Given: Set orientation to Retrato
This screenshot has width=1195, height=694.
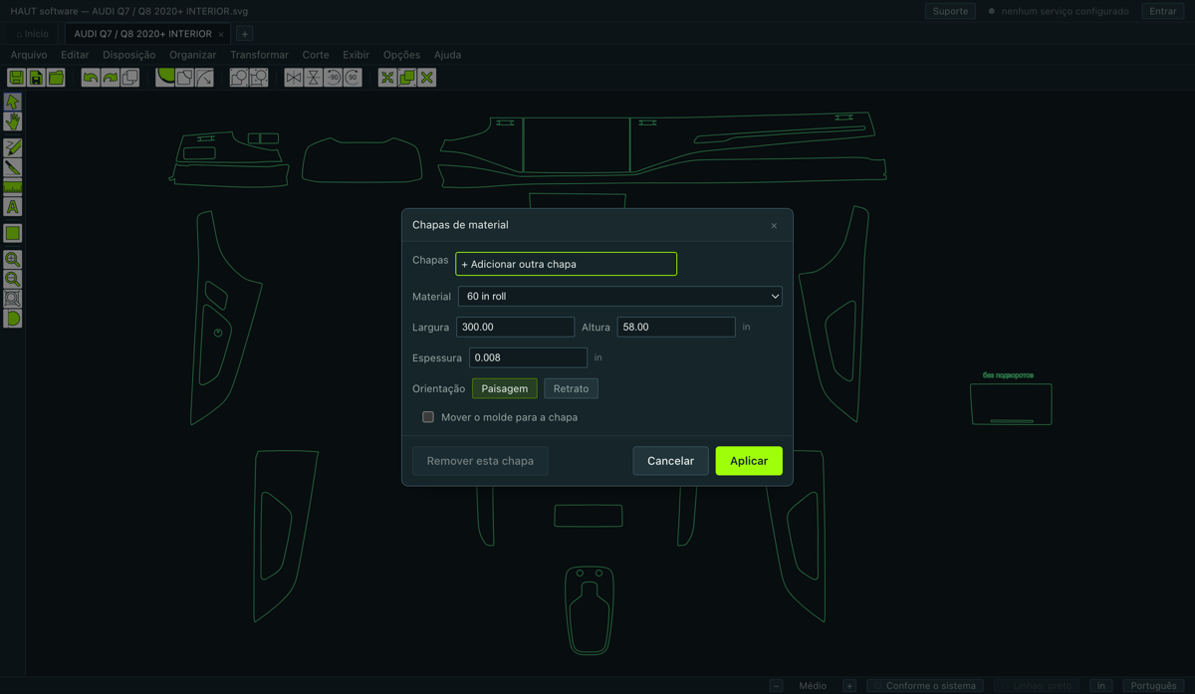Looking at the screenshot, I should tap(571, 388).
